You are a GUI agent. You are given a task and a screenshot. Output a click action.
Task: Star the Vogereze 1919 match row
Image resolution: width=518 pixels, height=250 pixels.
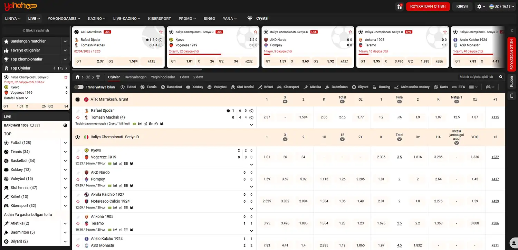pos(78,157)
